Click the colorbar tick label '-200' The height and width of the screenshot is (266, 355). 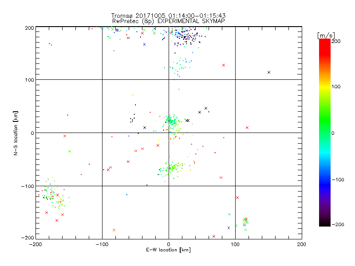338,224
